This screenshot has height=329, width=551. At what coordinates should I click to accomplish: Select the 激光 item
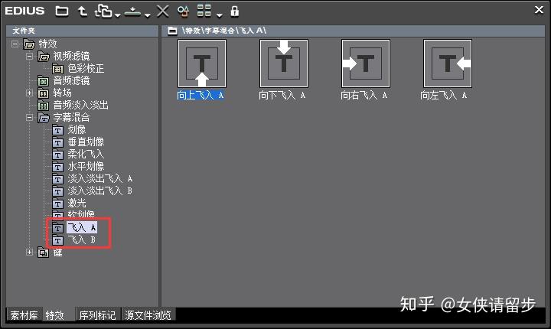[77, 204]
